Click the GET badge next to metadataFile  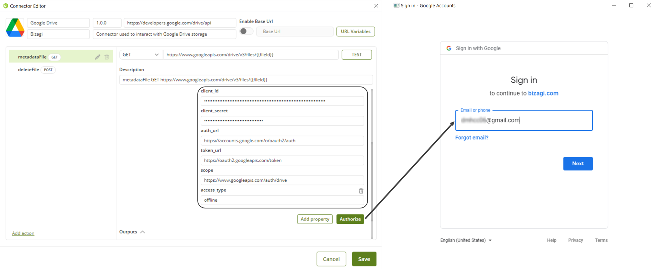click(54, 57)
